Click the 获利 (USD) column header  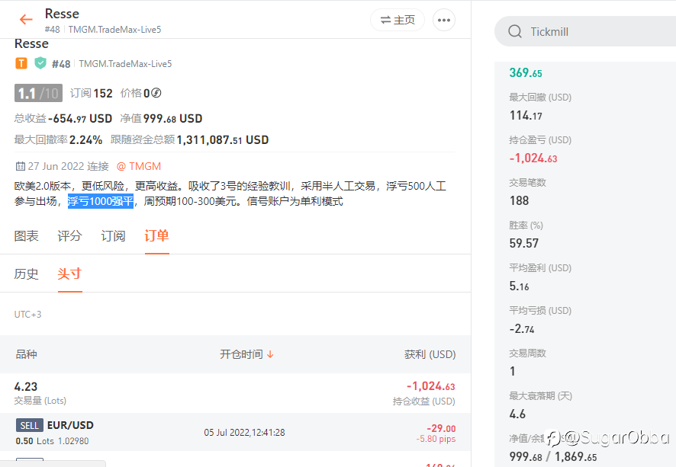pos(430,354)
